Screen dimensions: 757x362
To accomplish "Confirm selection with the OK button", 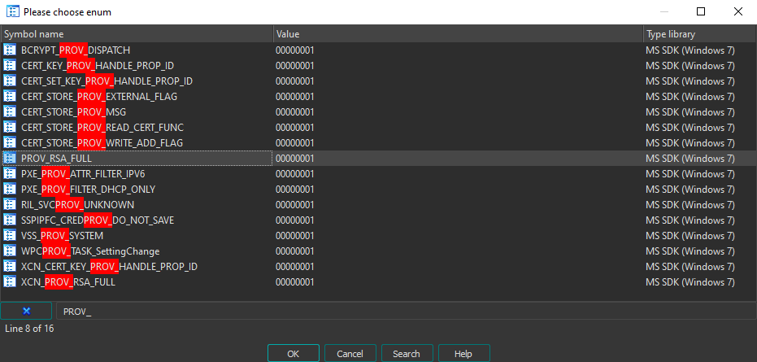I will (293, 353).
